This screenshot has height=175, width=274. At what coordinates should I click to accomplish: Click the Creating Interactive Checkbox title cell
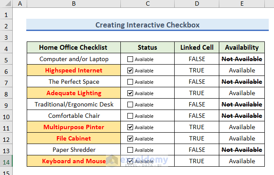coord(147,25)
